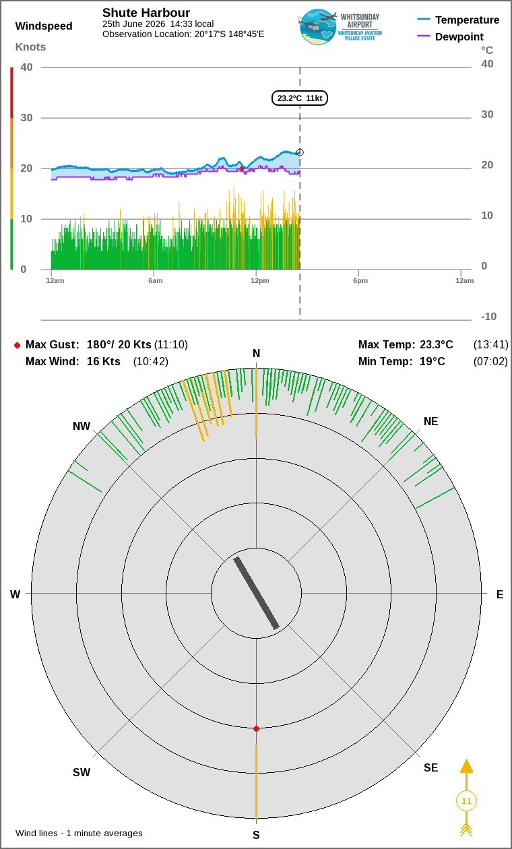Click the purple Dewpoint legend line
This screenshot has width=512, height=849.
[424, 36]
